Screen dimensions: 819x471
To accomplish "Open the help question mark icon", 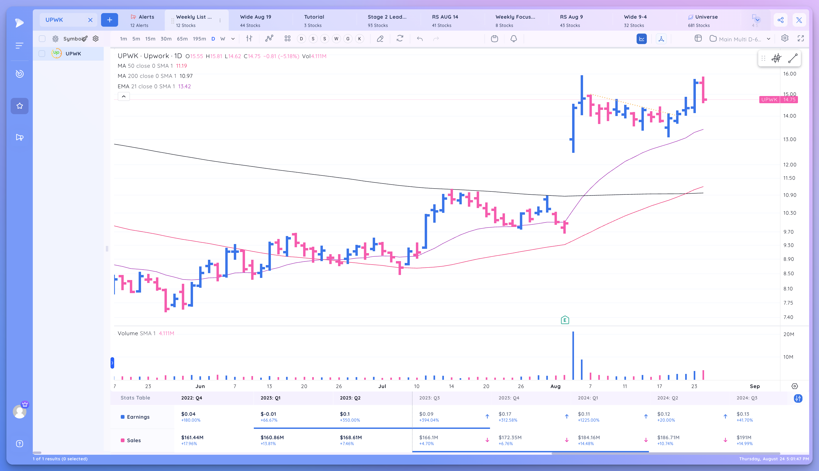I will (x=19, y=444).
